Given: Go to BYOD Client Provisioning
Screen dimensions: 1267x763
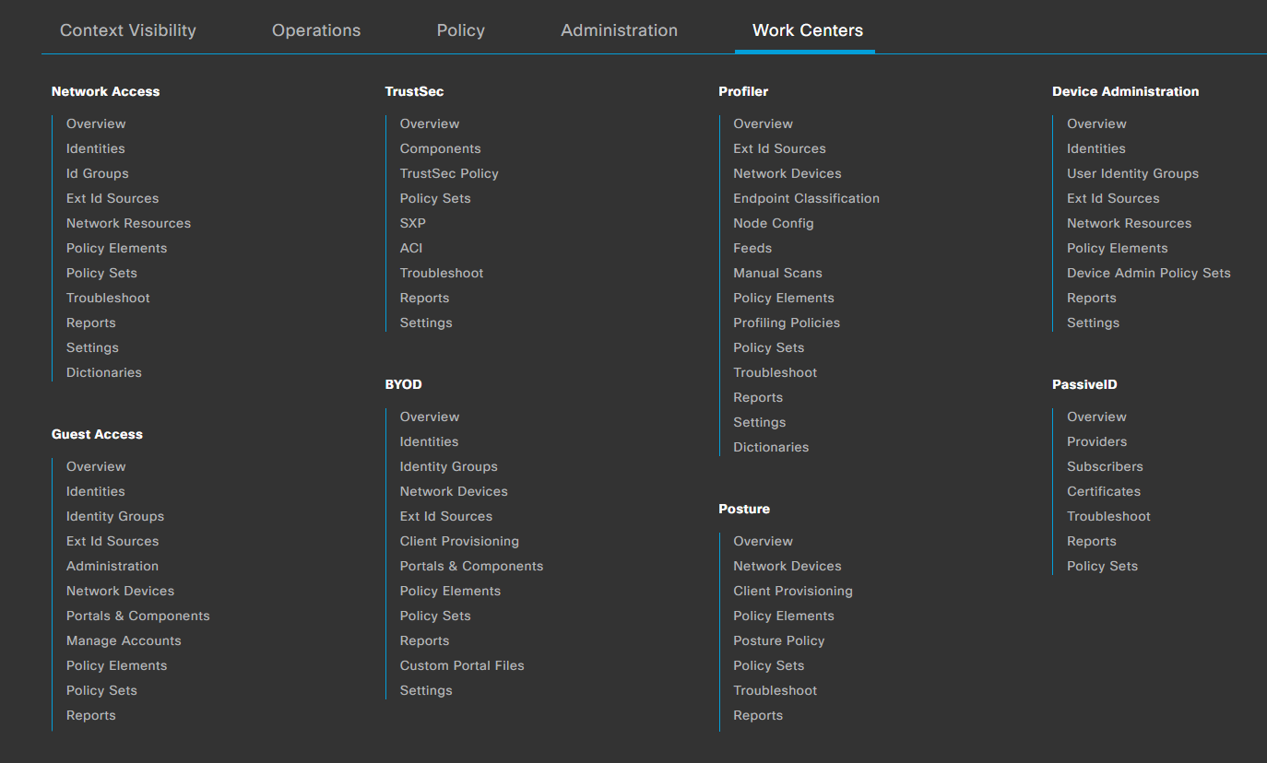Looking at the screenshot, I should point(459,541).
